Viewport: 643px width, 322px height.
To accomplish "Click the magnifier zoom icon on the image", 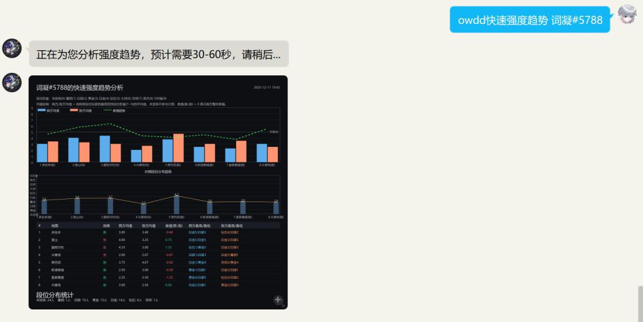I will pyautogui.click(x=279, y=300).
